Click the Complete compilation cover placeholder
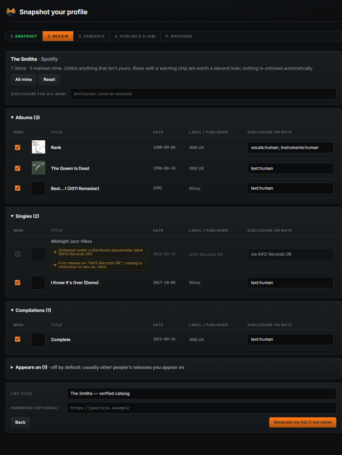342x455 pixels. (39, 340)
